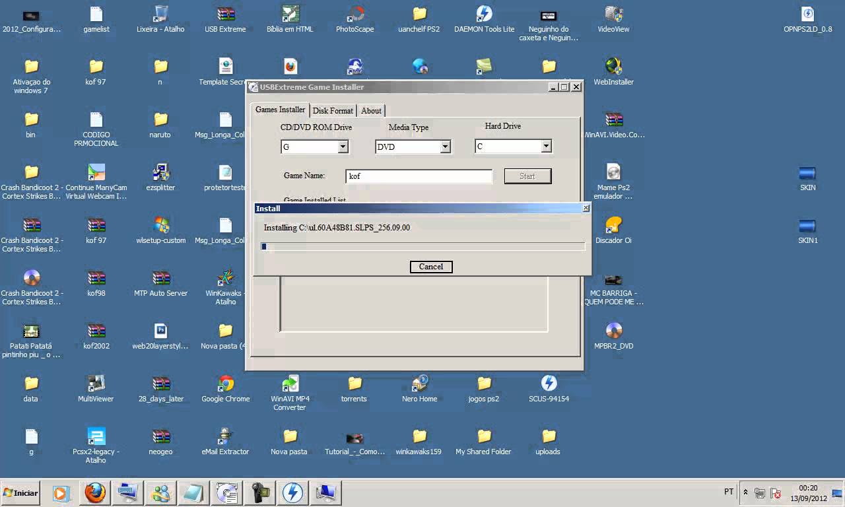
Task: Open the Disk Format tab
Action: tap(333, 110)
